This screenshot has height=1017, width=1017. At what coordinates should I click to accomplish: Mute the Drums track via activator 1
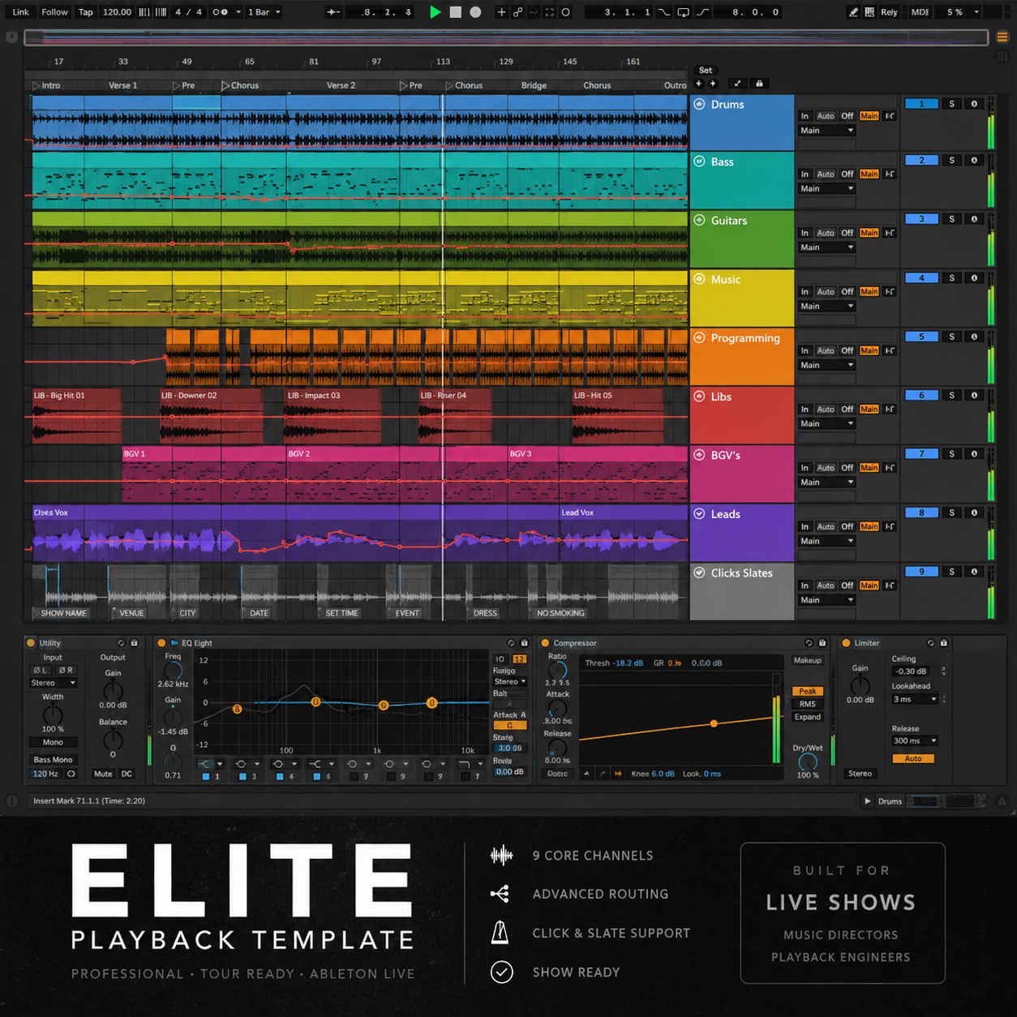[921, 104]
